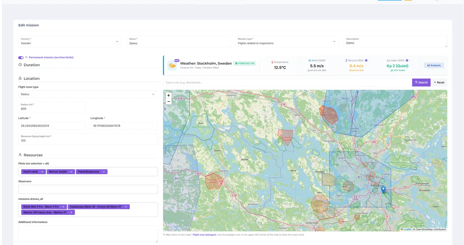Open OpenStreetMap contributors link
Viewport: 464px width, 245px height.
point(431,229)
